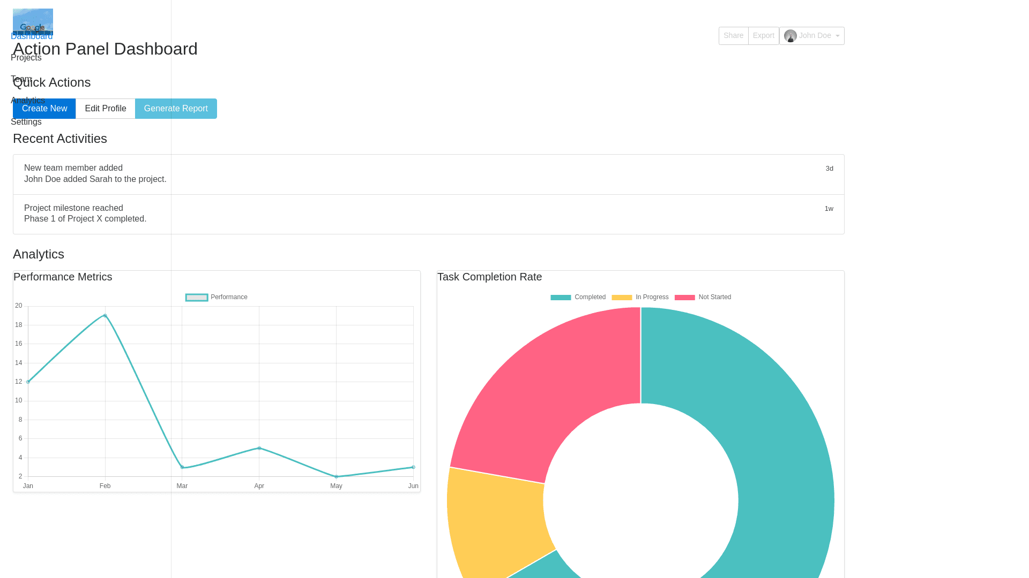Open the Dashboard sidebar link
This screenshot has width=1029, height=578.
click(x=32, y=36)
